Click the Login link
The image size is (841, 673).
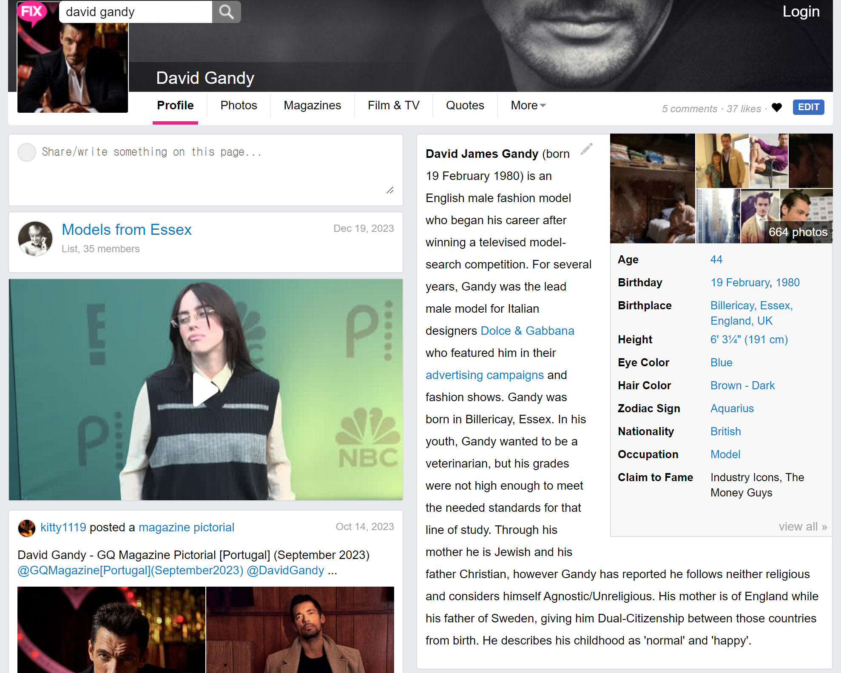(x=801, y=11)
